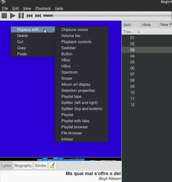Open the Playback menu

pyautogui.click(x=43, y=9)
